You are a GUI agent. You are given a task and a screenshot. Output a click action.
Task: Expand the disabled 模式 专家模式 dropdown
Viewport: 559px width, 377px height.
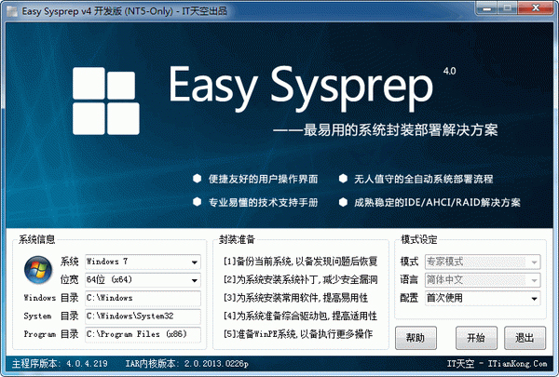click(483, 262)
